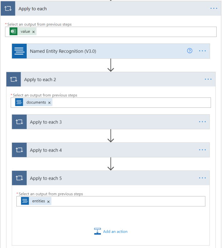
Task: Click the Apply to each 3 loop icon
Action: [x=19, y=122]
